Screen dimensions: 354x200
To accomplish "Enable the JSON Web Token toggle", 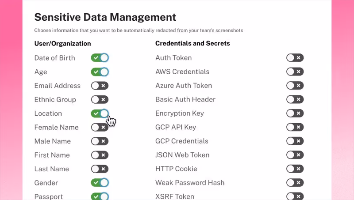I will tap(295, 155).
